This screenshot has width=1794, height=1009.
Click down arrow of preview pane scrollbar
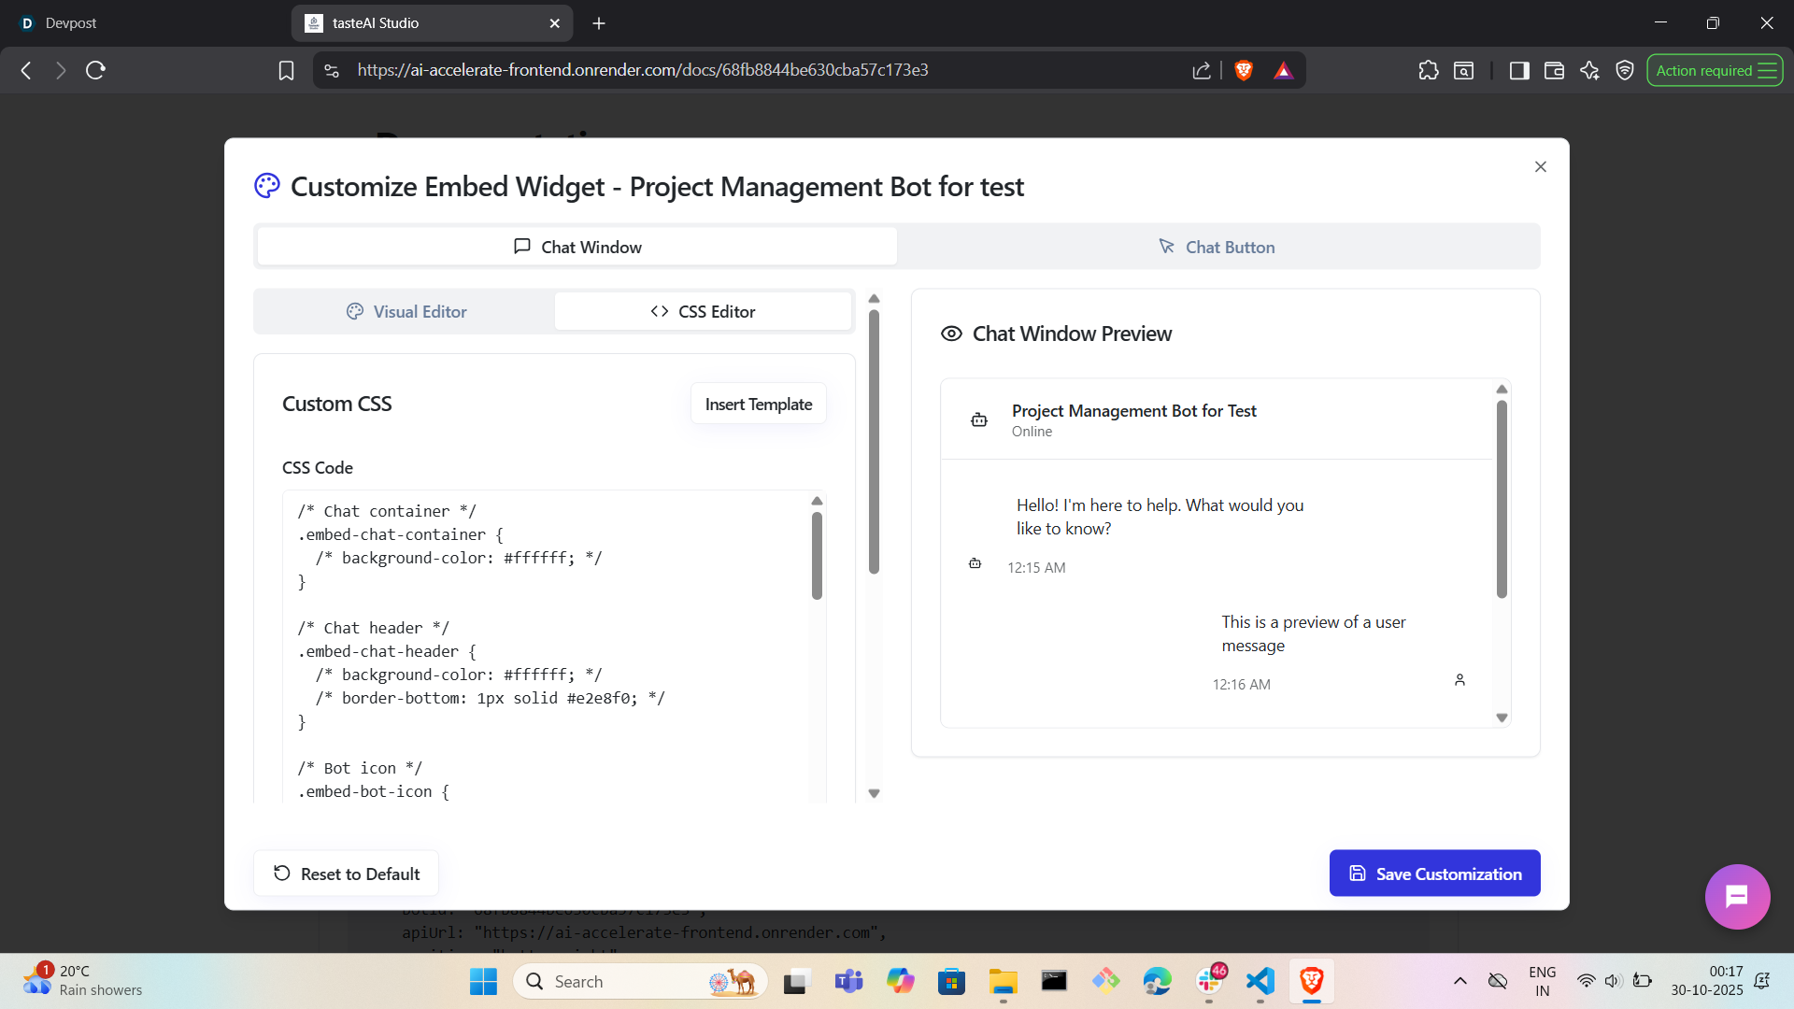pos(1502,718)
